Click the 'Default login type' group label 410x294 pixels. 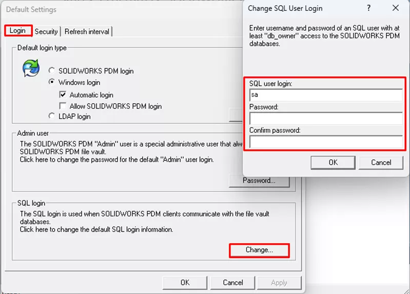click(42, 48)
